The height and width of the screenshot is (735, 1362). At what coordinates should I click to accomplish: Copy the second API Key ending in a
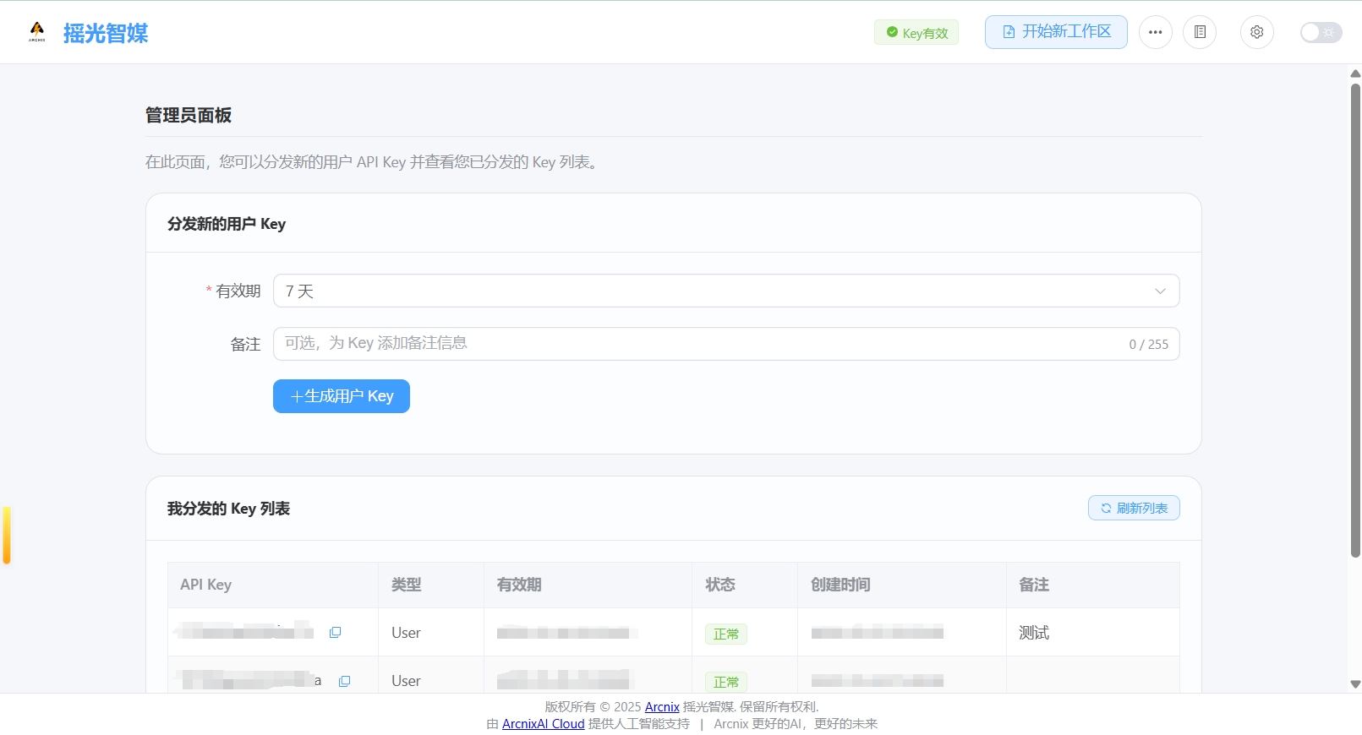(x=344, y=681)
